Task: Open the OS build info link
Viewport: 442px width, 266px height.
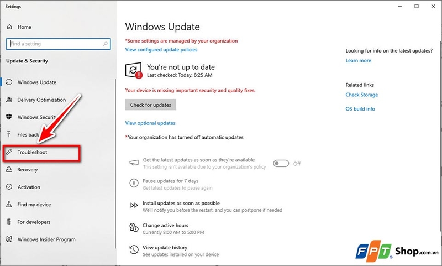Action: pos(360,109)
